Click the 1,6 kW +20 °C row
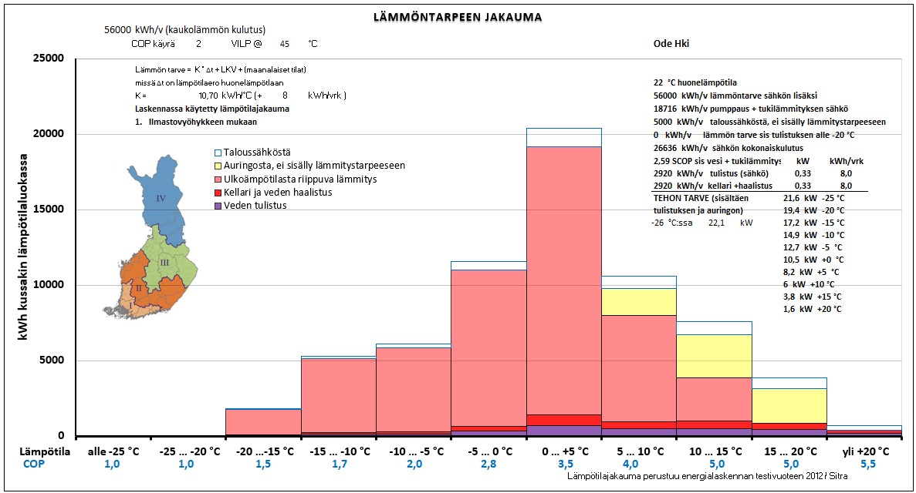The image size is (916, 493). pos(812,309)
